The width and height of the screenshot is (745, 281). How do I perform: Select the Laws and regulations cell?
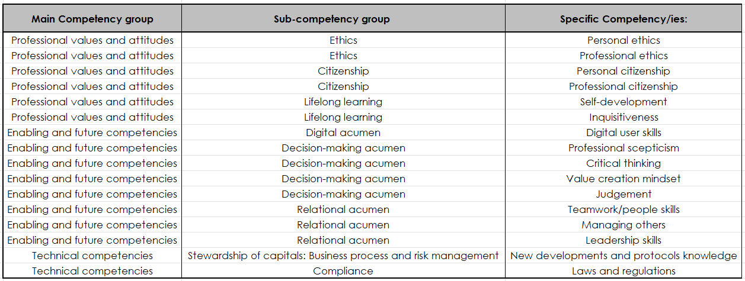click(x=624, y=271)
